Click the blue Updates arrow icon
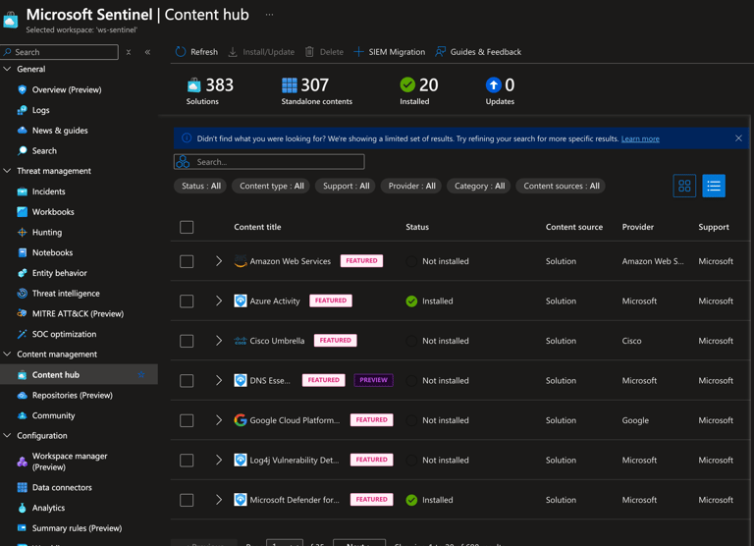 pos(493,84)
